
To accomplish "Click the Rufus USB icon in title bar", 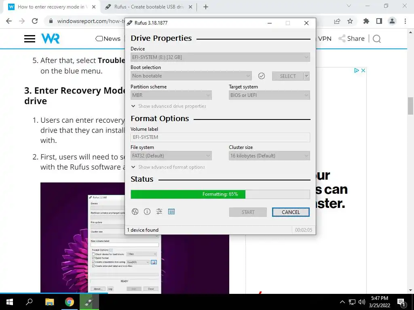I will pyautogui.click(x=129, y=23).
